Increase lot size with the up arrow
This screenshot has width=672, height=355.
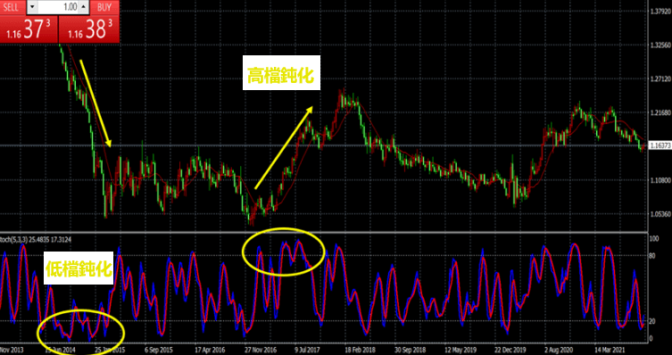[x=84, y=7]
